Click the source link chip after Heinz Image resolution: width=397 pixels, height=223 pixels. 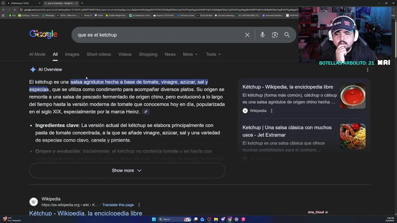145,112
